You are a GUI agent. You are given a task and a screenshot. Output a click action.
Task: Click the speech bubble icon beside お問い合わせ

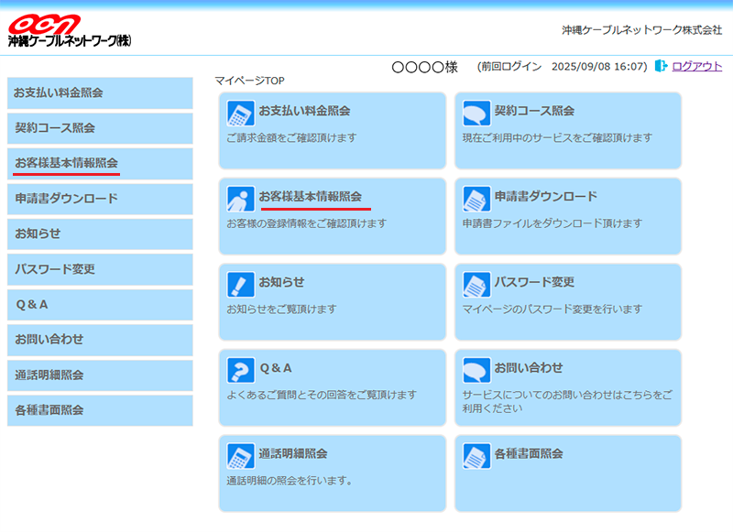coord(476,370)
